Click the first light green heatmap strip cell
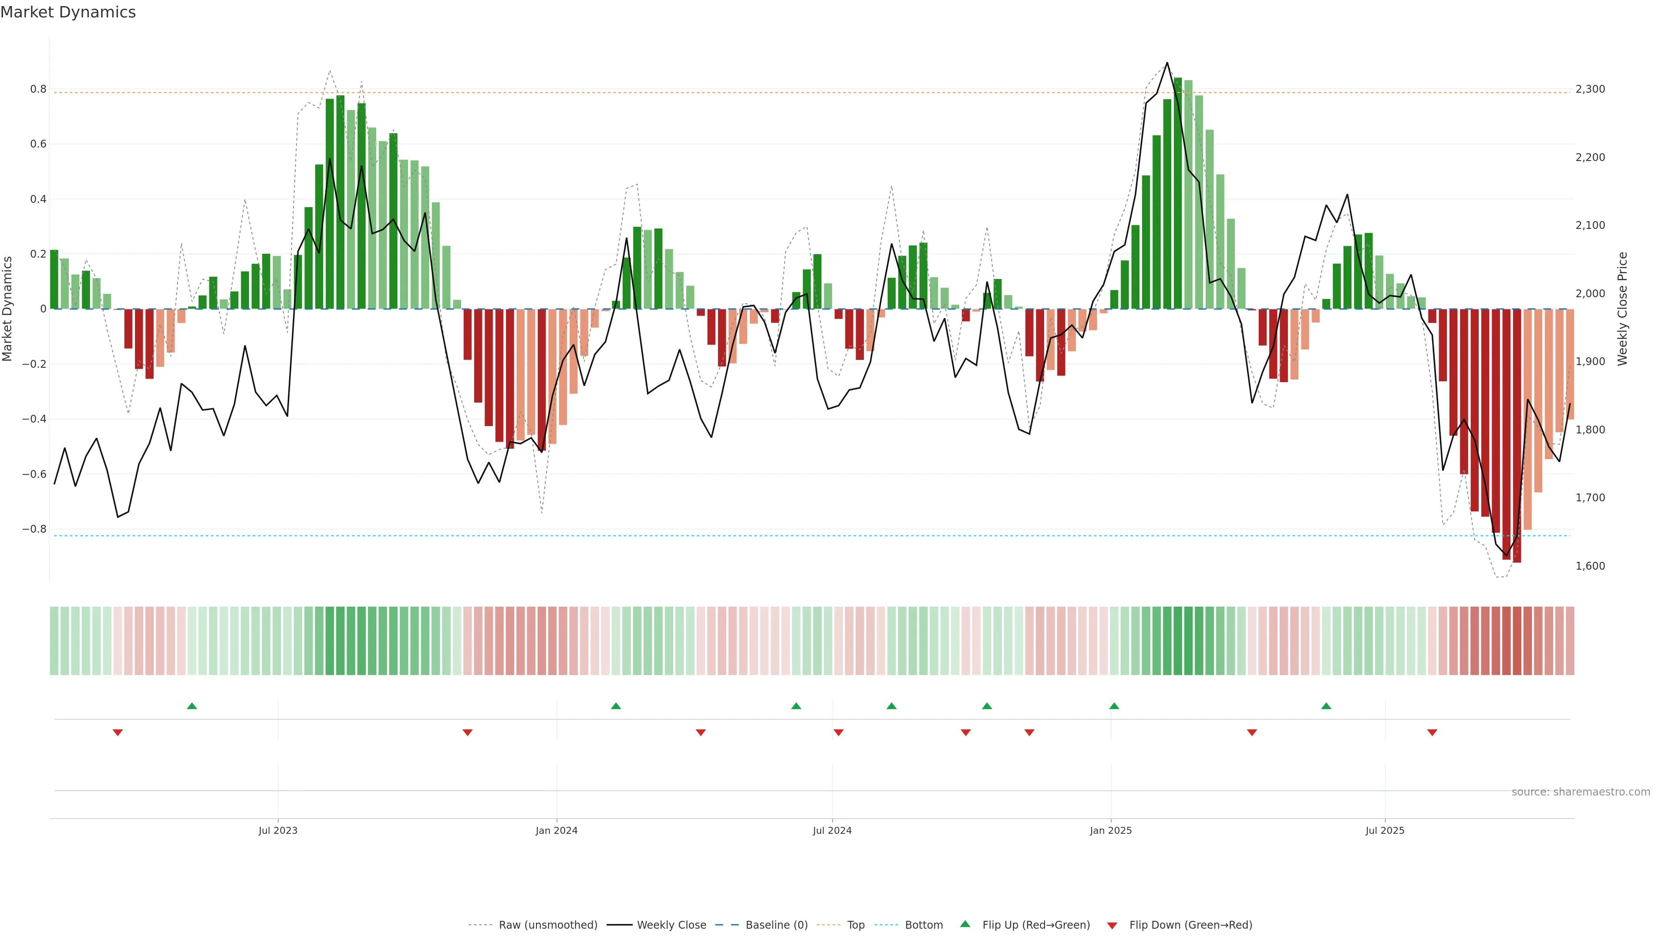The width and height of the screenshot is (1672, 940). [54, 640]
